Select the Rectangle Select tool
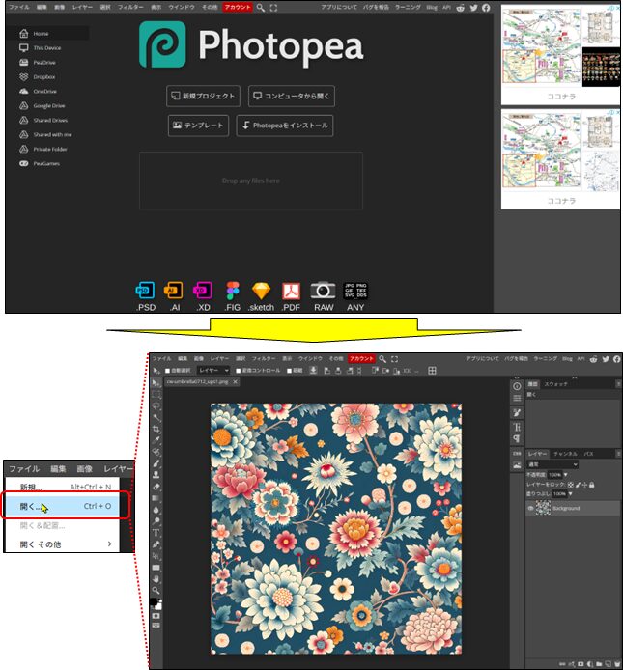The width and height of the screenshot is (623, 670). tap(156, 394)
